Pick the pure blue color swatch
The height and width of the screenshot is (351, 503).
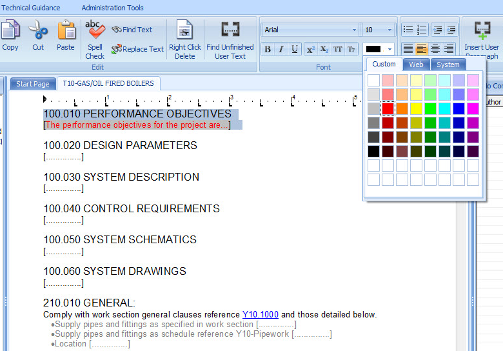click(459, 108)
